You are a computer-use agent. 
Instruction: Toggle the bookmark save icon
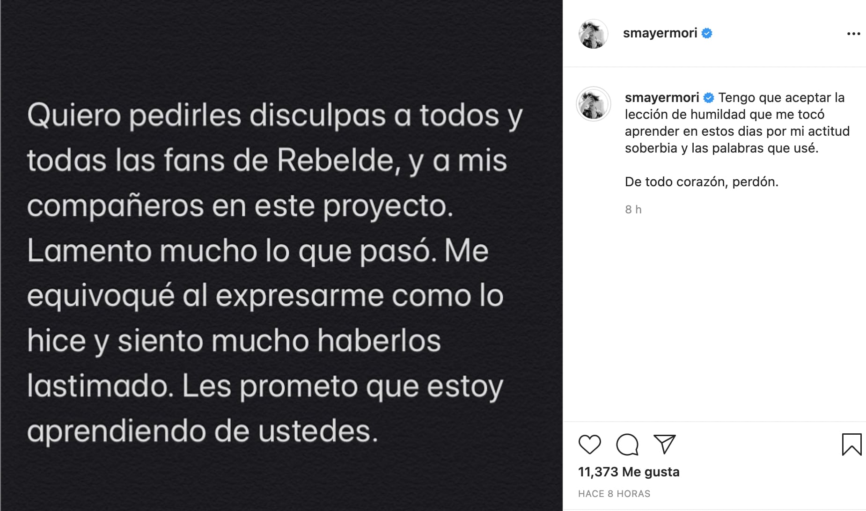click(851, 444)
